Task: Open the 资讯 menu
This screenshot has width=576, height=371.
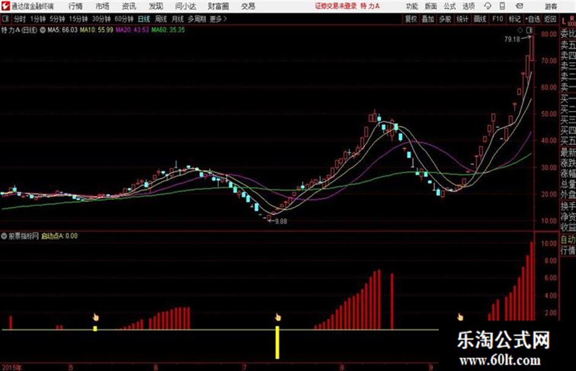Action: coord(129,6)
